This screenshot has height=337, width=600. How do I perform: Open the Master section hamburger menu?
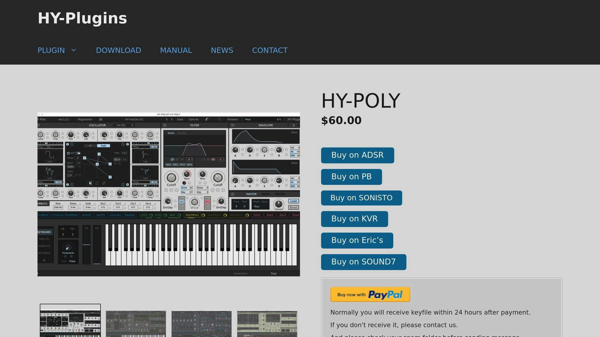click(x=233, y=194)
